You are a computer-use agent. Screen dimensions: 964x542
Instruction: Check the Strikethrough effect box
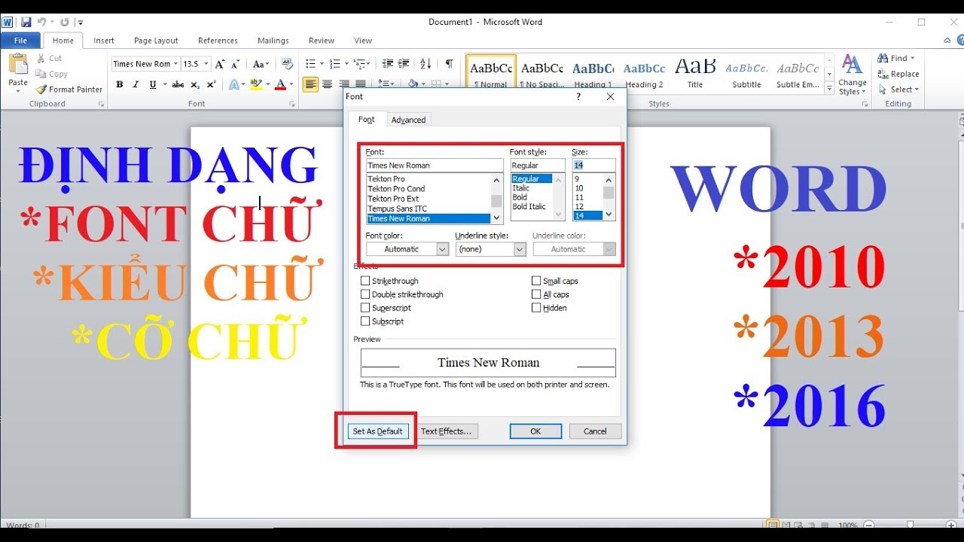[x=365, y=281]
